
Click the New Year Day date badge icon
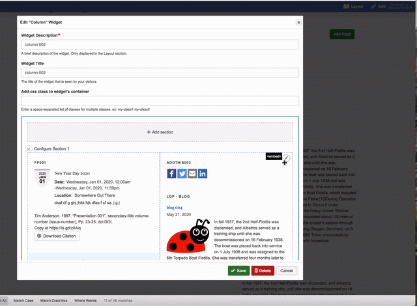42,178
